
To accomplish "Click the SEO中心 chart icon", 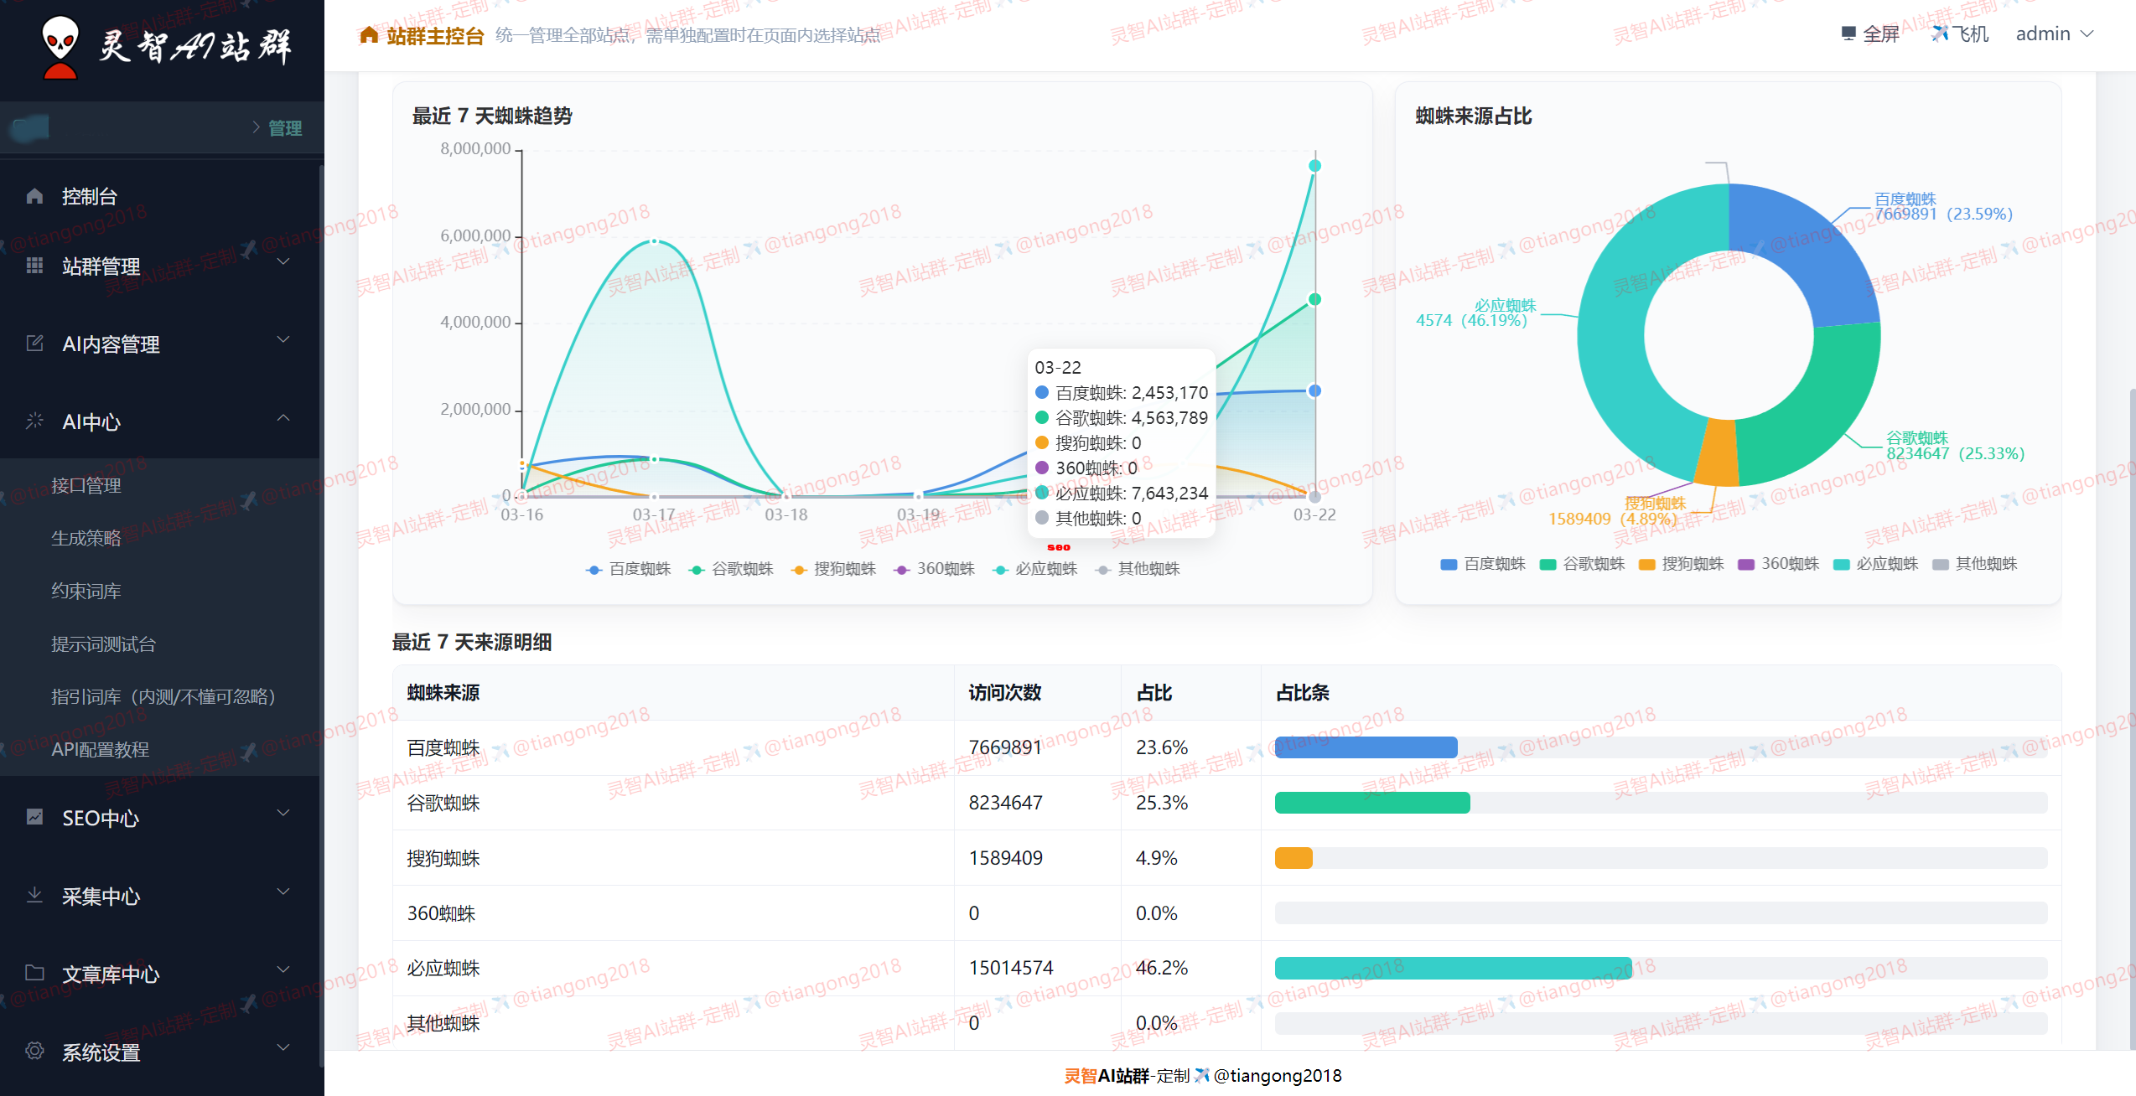I will coord(34,817).
